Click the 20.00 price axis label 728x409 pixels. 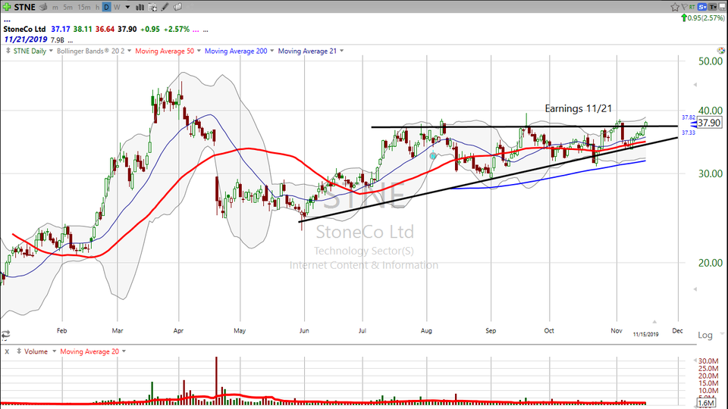pyautogui.click(x=711, y=263)
